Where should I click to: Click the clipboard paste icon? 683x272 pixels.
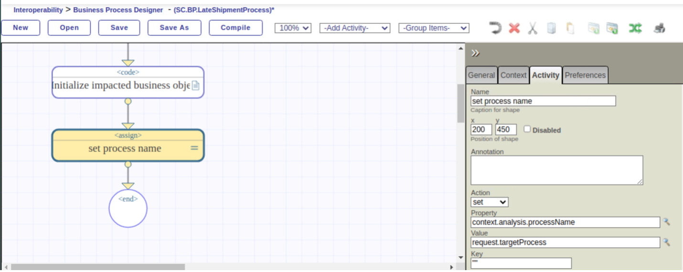coord(570,28)
